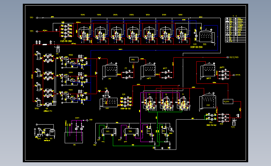This screenshot has width=271, height=166.
Task: Select the rectangular box on the right red loop
Action: 228,102
